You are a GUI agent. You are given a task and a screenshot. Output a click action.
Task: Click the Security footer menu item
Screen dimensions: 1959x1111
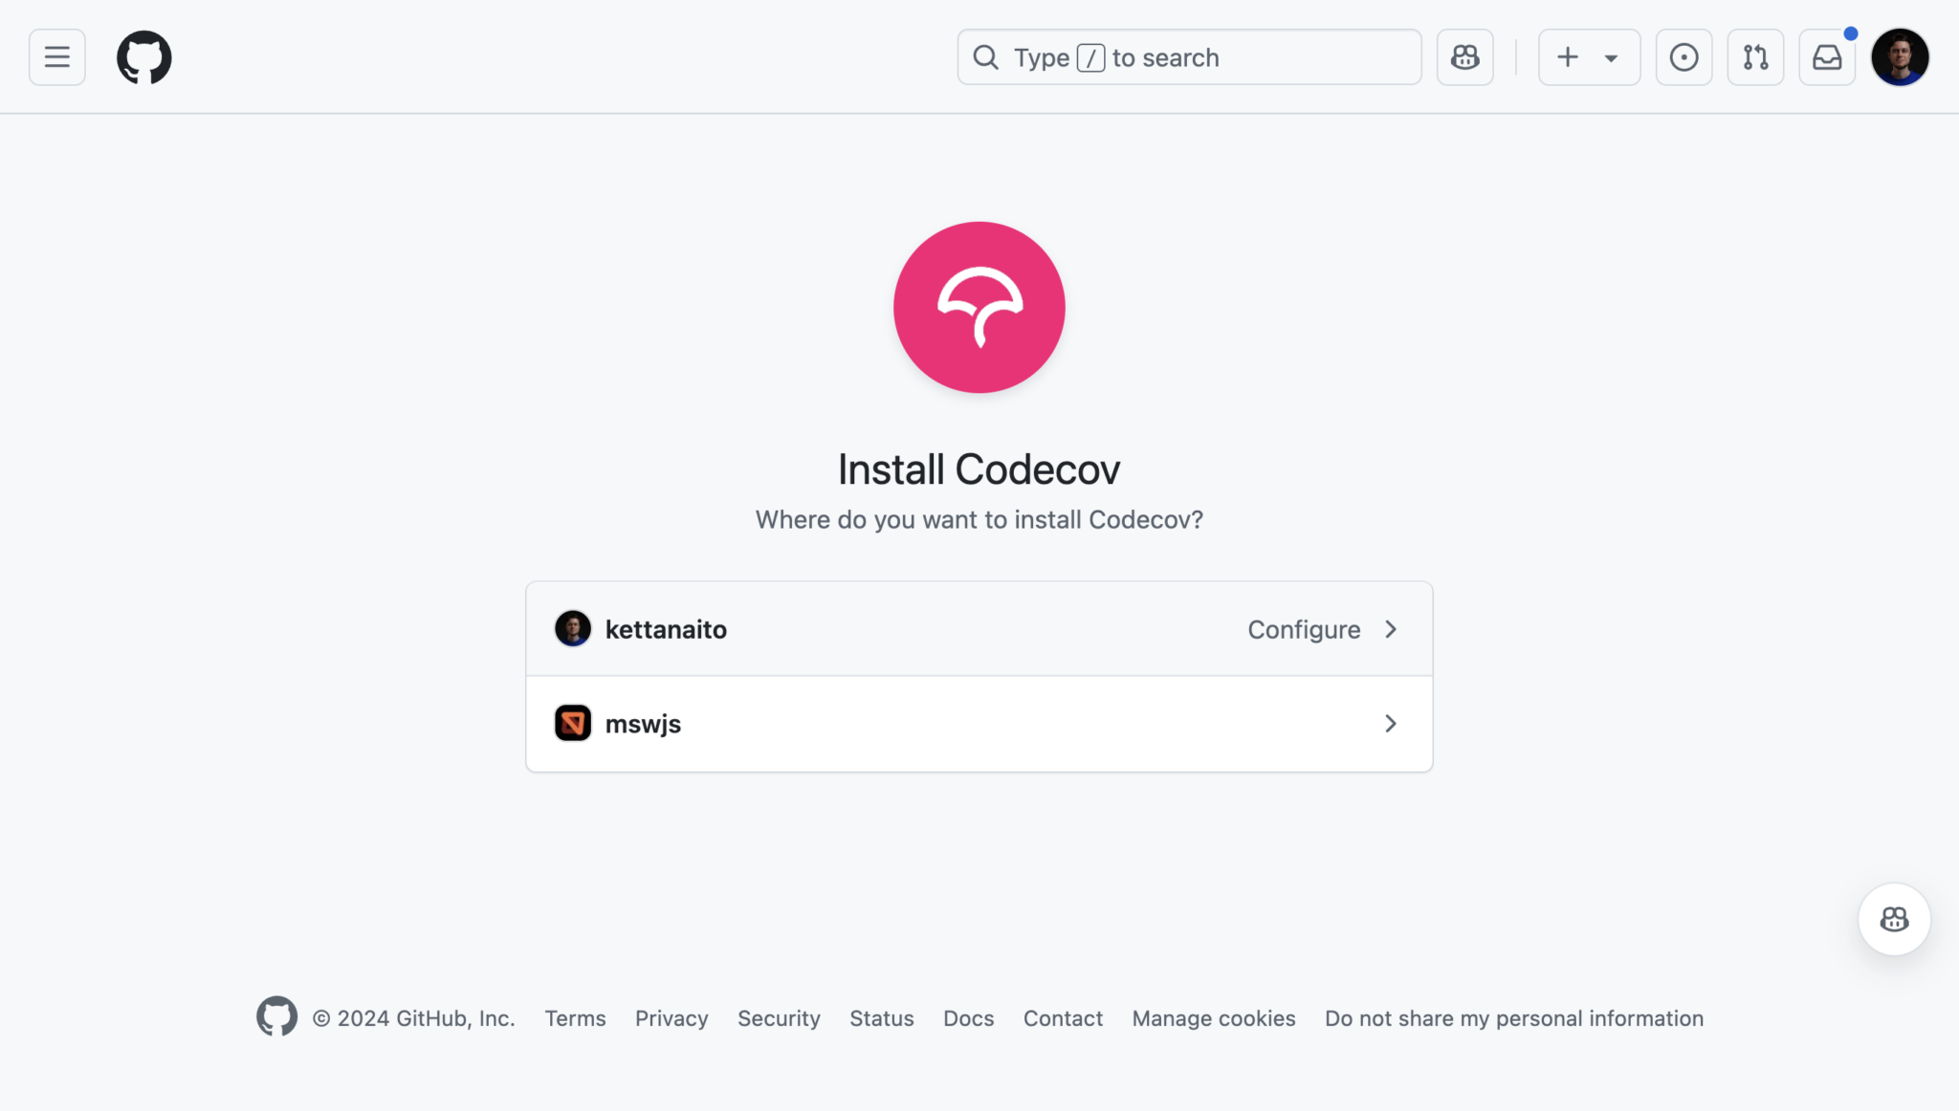pyautogui.click(x=779, y=1017)
